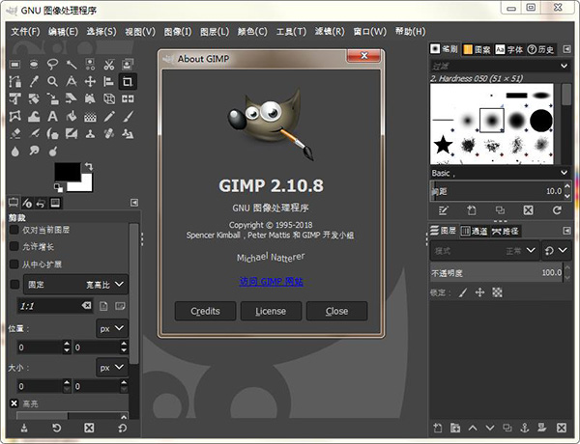The image size is (580, 444).
Task: Open the 固定 高宽比 dropdown
Action: click(x=75, y=285)
